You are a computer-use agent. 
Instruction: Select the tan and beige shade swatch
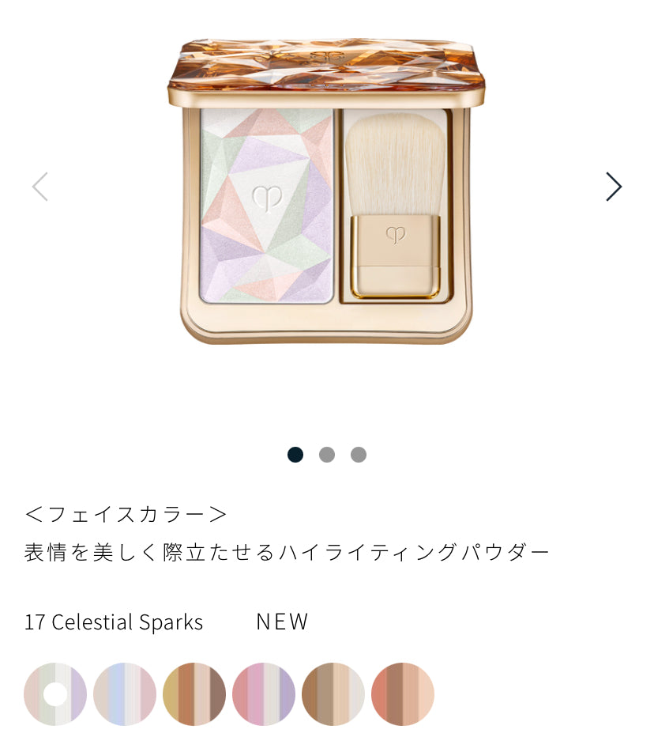pyautogui.click(x=333, y=694)
